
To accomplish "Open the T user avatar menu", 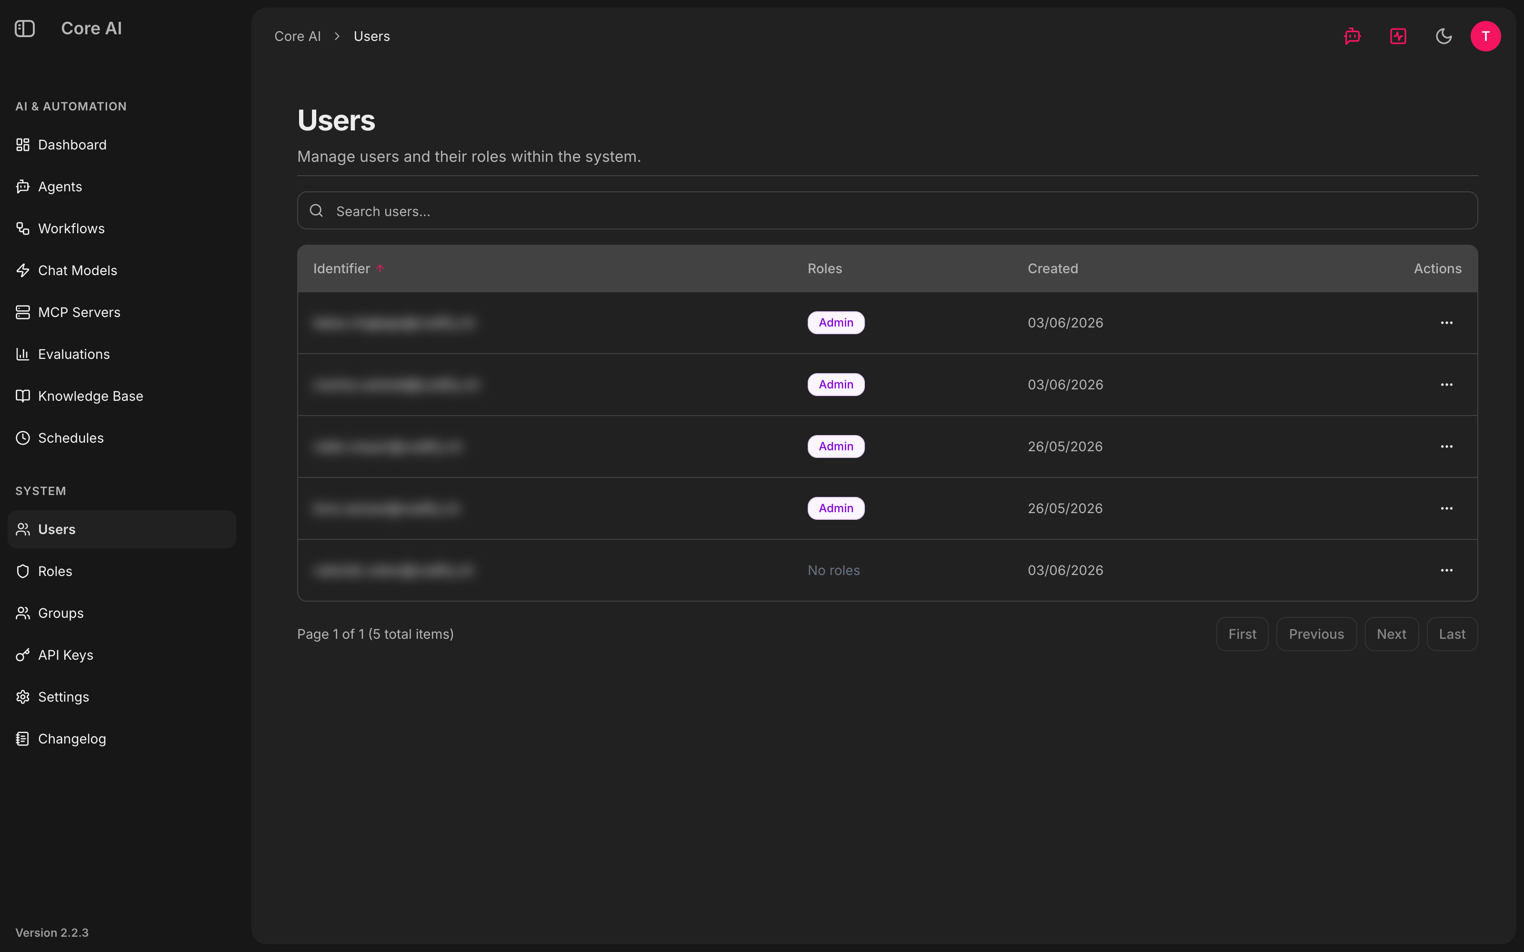I will [x=1485, y=36].
